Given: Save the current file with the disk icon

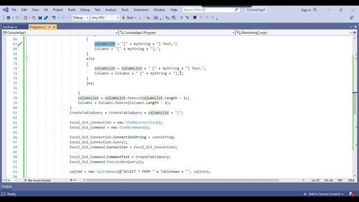Looking at the screenshot, I should [x=40, y=17].
